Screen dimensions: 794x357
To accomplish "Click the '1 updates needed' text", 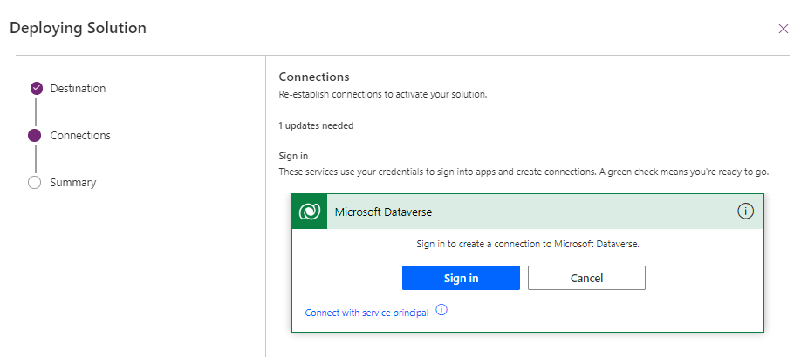I will pyautogui.click(x=316, y=125).
